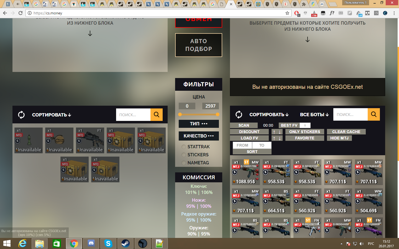Screen dimensions: 399x249
Task: Expand the bot inventory СОРТИРОВАТЬ dropdown
Action: [269, 115]
